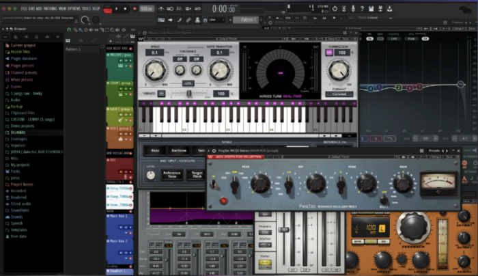Click the red power lamp on PuigTec EQ
The height and width of the screenshot is (276, 478).
[x=223, y=200]
